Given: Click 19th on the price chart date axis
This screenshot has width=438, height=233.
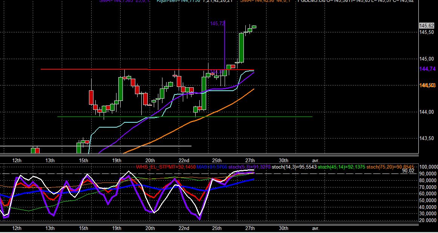Looking at the screenshot, I should 117,160.
